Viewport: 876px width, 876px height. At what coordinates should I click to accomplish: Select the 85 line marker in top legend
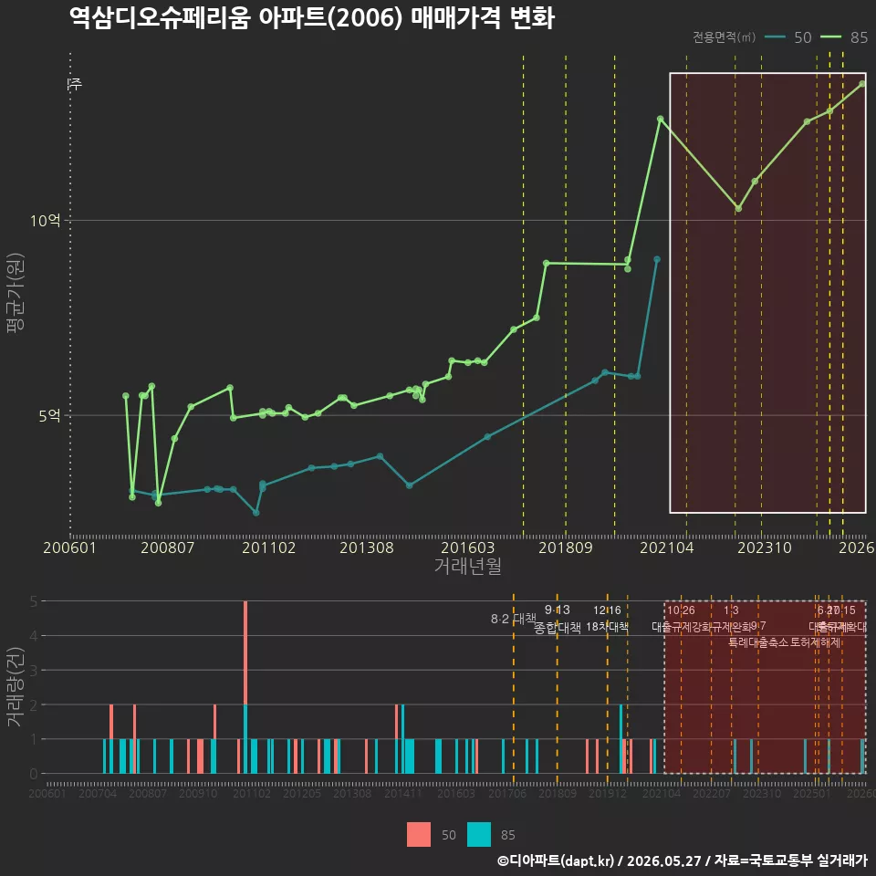pyautogui.click(x=830, y=36)
